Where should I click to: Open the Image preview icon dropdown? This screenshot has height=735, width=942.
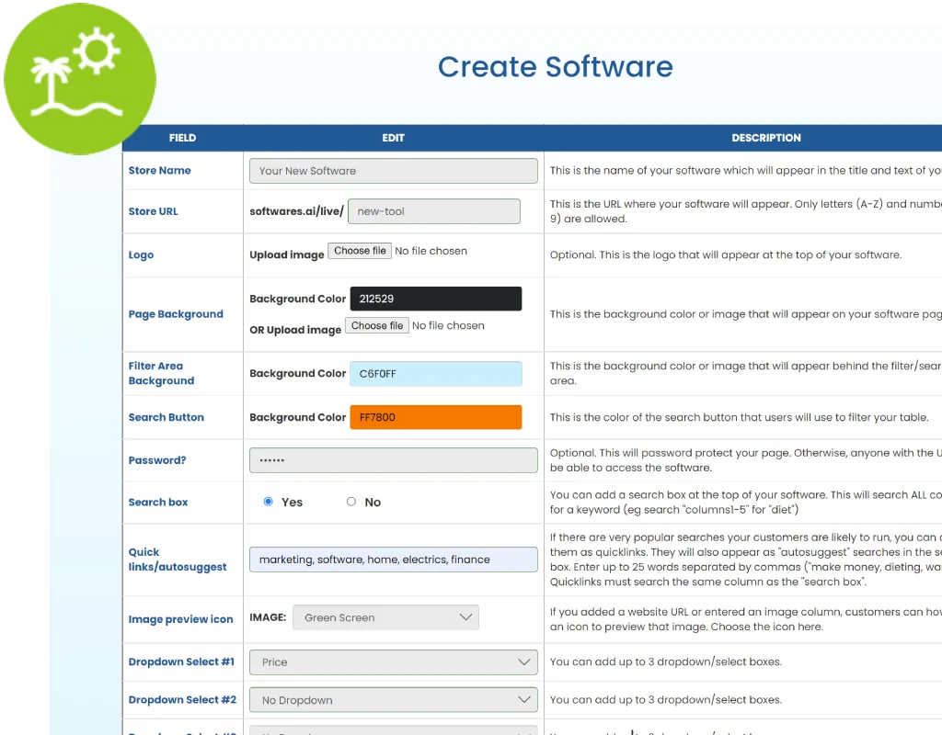[385, 617]
